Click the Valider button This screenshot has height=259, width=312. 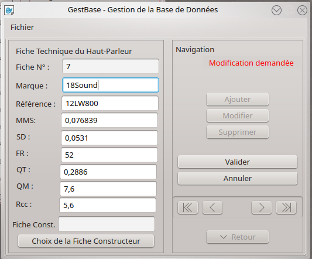coord(238,162)
